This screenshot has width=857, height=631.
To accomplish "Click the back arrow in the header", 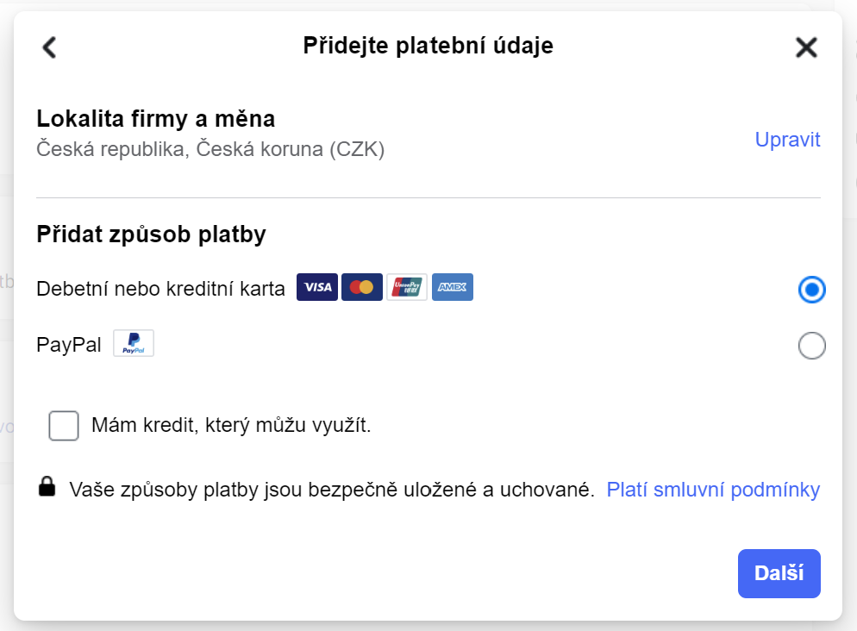I will click(48, 47).
